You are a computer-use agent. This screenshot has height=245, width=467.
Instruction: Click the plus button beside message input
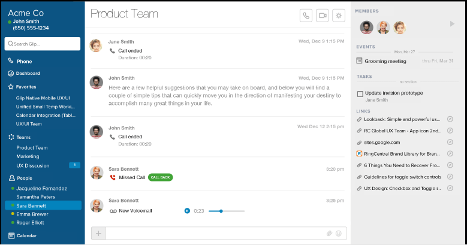click(x=98, y=233)
